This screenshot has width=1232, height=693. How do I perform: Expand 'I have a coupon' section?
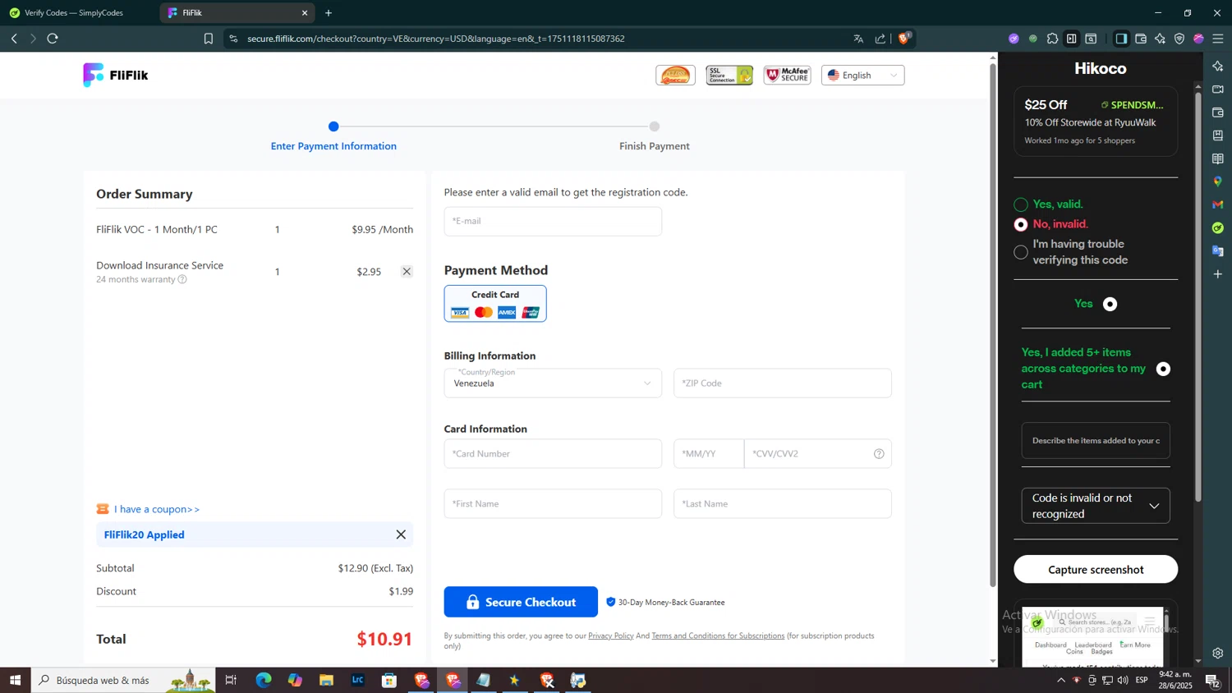[157, 509]
